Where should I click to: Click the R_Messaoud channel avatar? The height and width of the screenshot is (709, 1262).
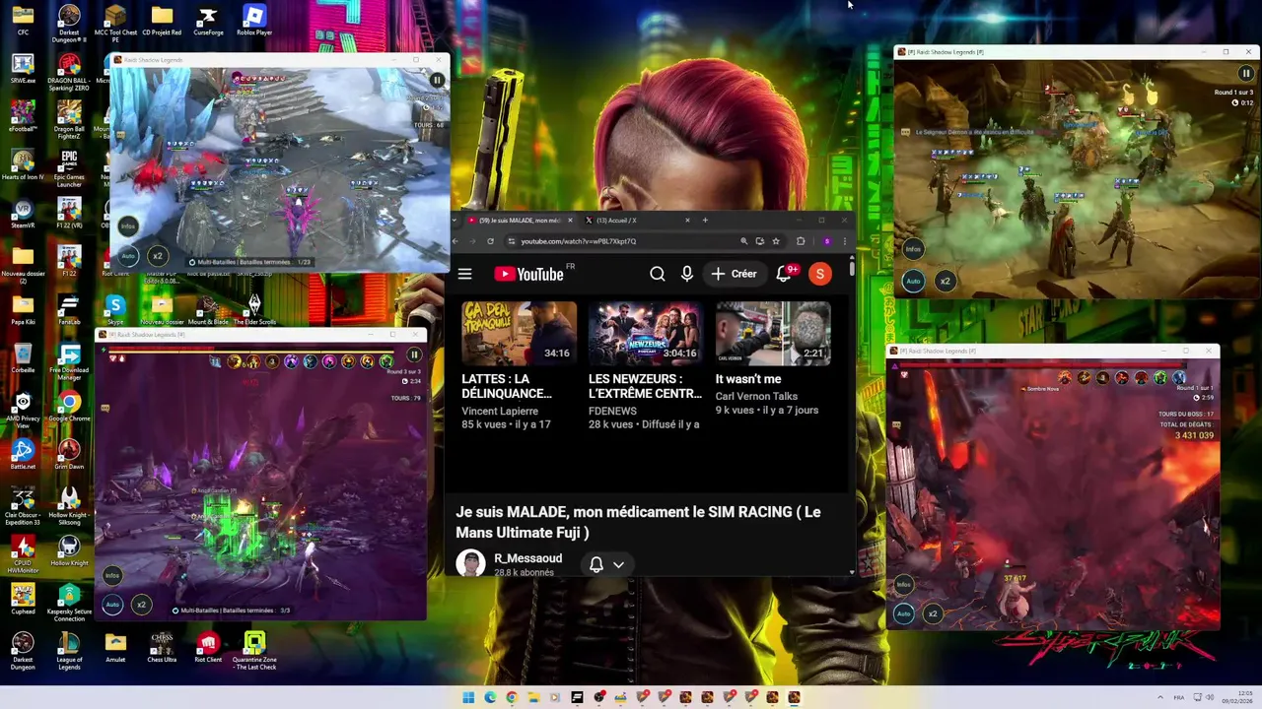coord(470,563)
